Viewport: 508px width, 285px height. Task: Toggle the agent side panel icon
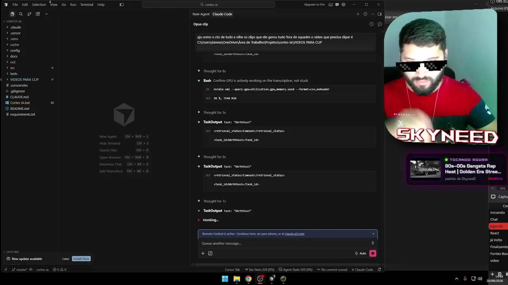coord(379,14)
